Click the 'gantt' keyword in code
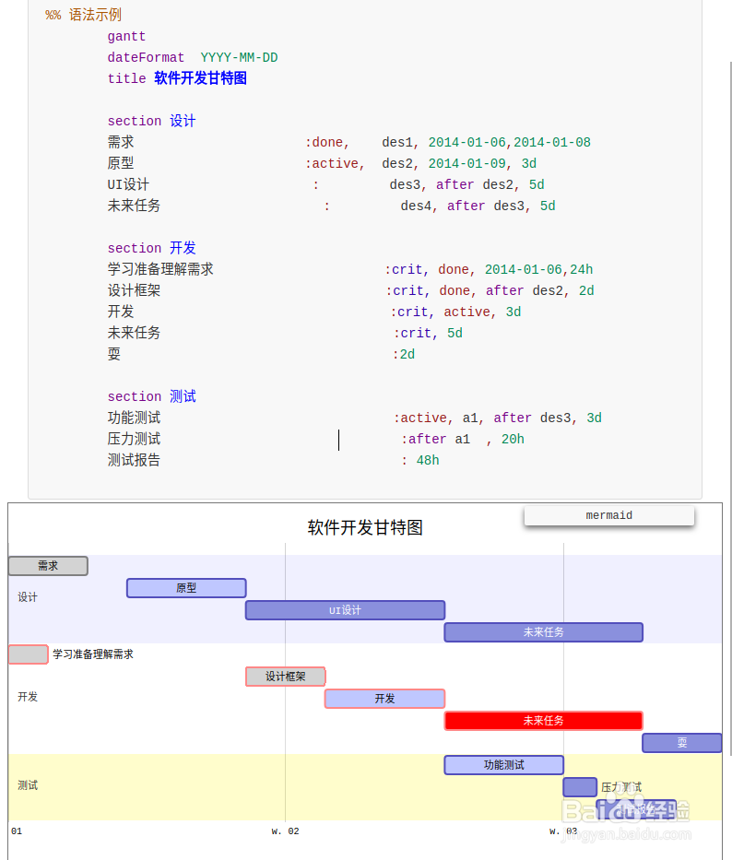Image resolution: width=732 pixels, height=860 pixels. click(x=126, y=37)
